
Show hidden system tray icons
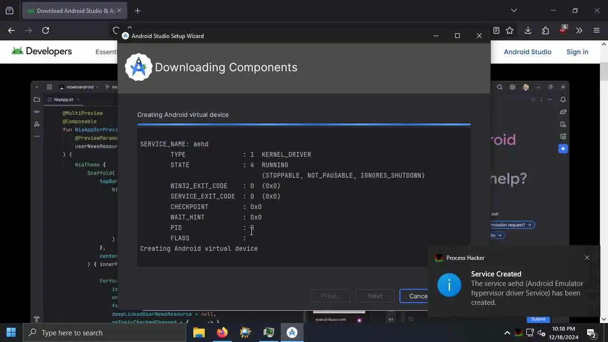tap(507, 333)
